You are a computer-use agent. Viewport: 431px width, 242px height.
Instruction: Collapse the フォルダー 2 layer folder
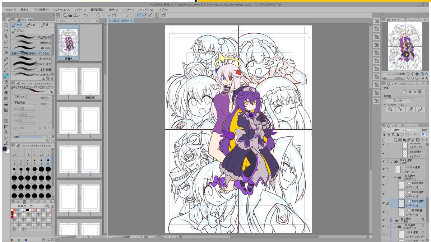tap(395, 177)
